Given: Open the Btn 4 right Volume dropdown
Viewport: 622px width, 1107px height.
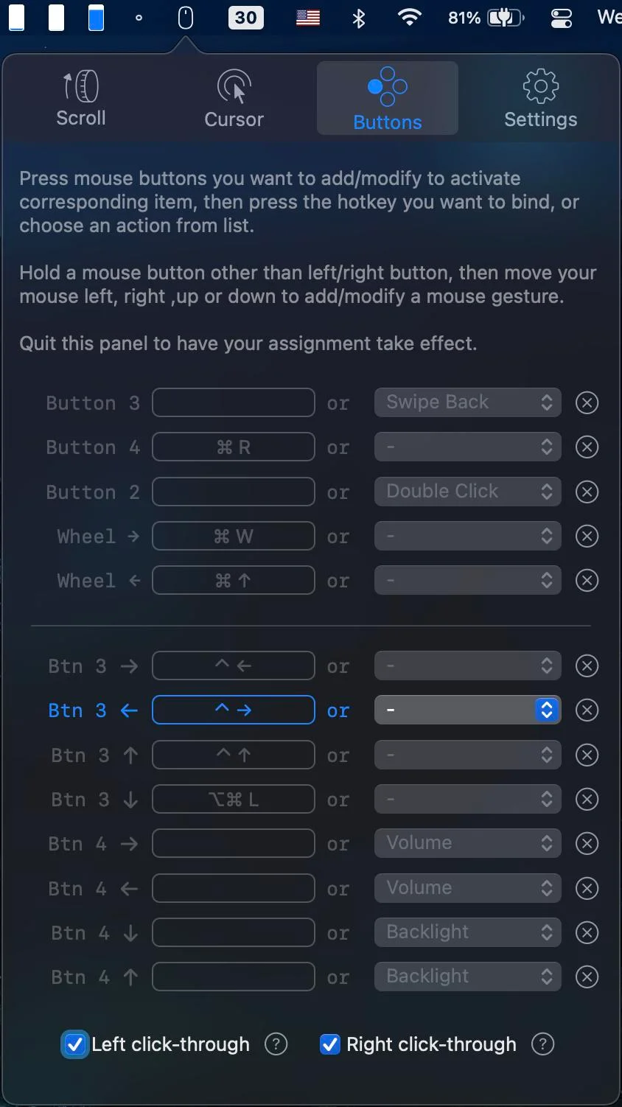Looking at the screenshot, I should tap(467, 843).
